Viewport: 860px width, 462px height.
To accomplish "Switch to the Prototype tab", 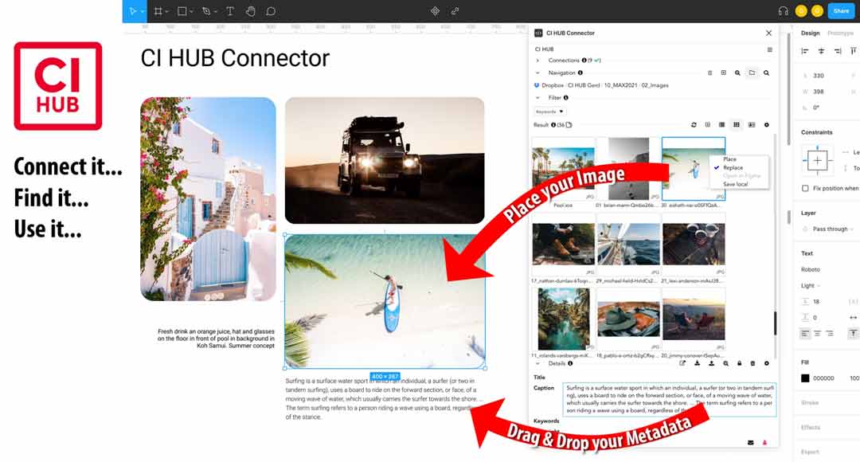I will click(x=841, y=33).
